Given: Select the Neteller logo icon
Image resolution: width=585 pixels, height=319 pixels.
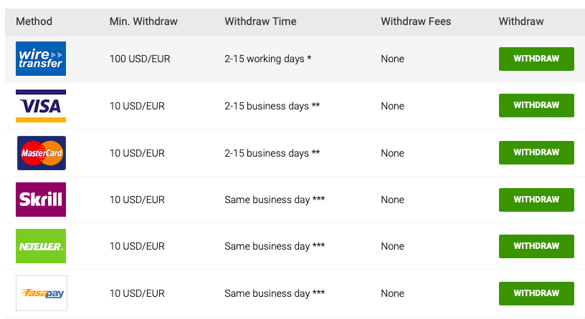Looking at the screenshot, I should tap(41, 246).
